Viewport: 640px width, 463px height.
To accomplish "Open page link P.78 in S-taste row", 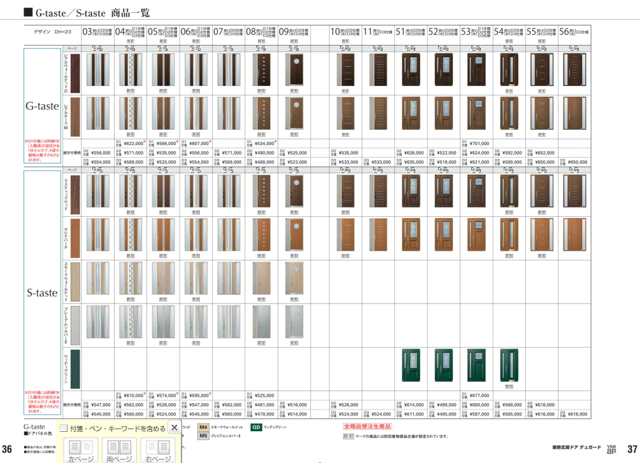I will point(294,170).
